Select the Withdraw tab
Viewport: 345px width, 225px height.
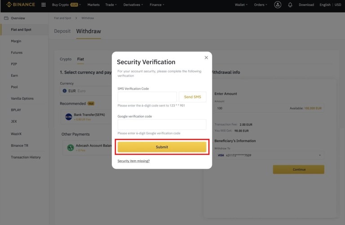coord(88,31)
